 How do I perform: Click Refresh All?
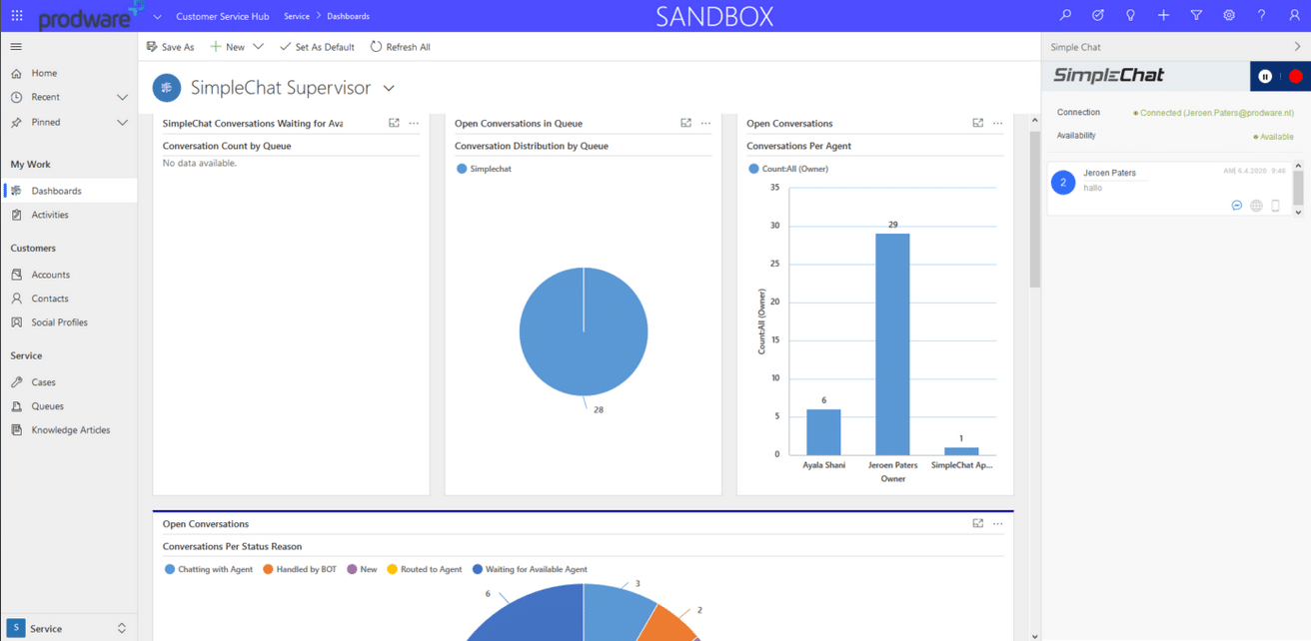point(401,47)
